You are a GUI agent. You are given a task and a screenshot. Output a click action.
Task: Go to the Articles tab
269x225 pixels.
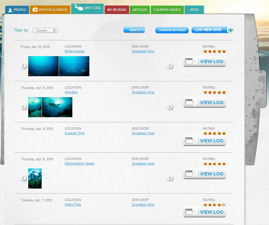pos(140,10)
